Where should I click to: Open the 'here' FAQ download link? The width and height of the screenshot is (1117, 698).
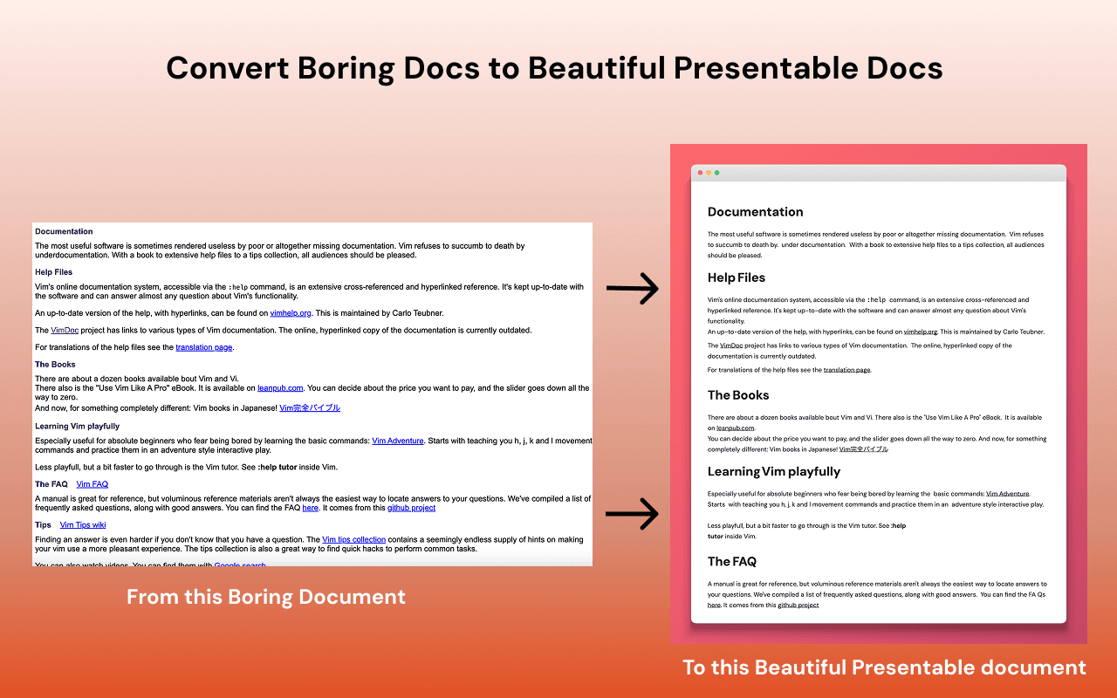pos(310,508)
